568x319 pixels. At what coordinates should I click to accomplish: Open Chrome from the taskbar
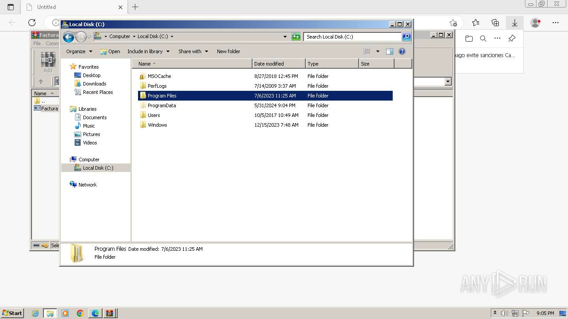tap(80, 313)
